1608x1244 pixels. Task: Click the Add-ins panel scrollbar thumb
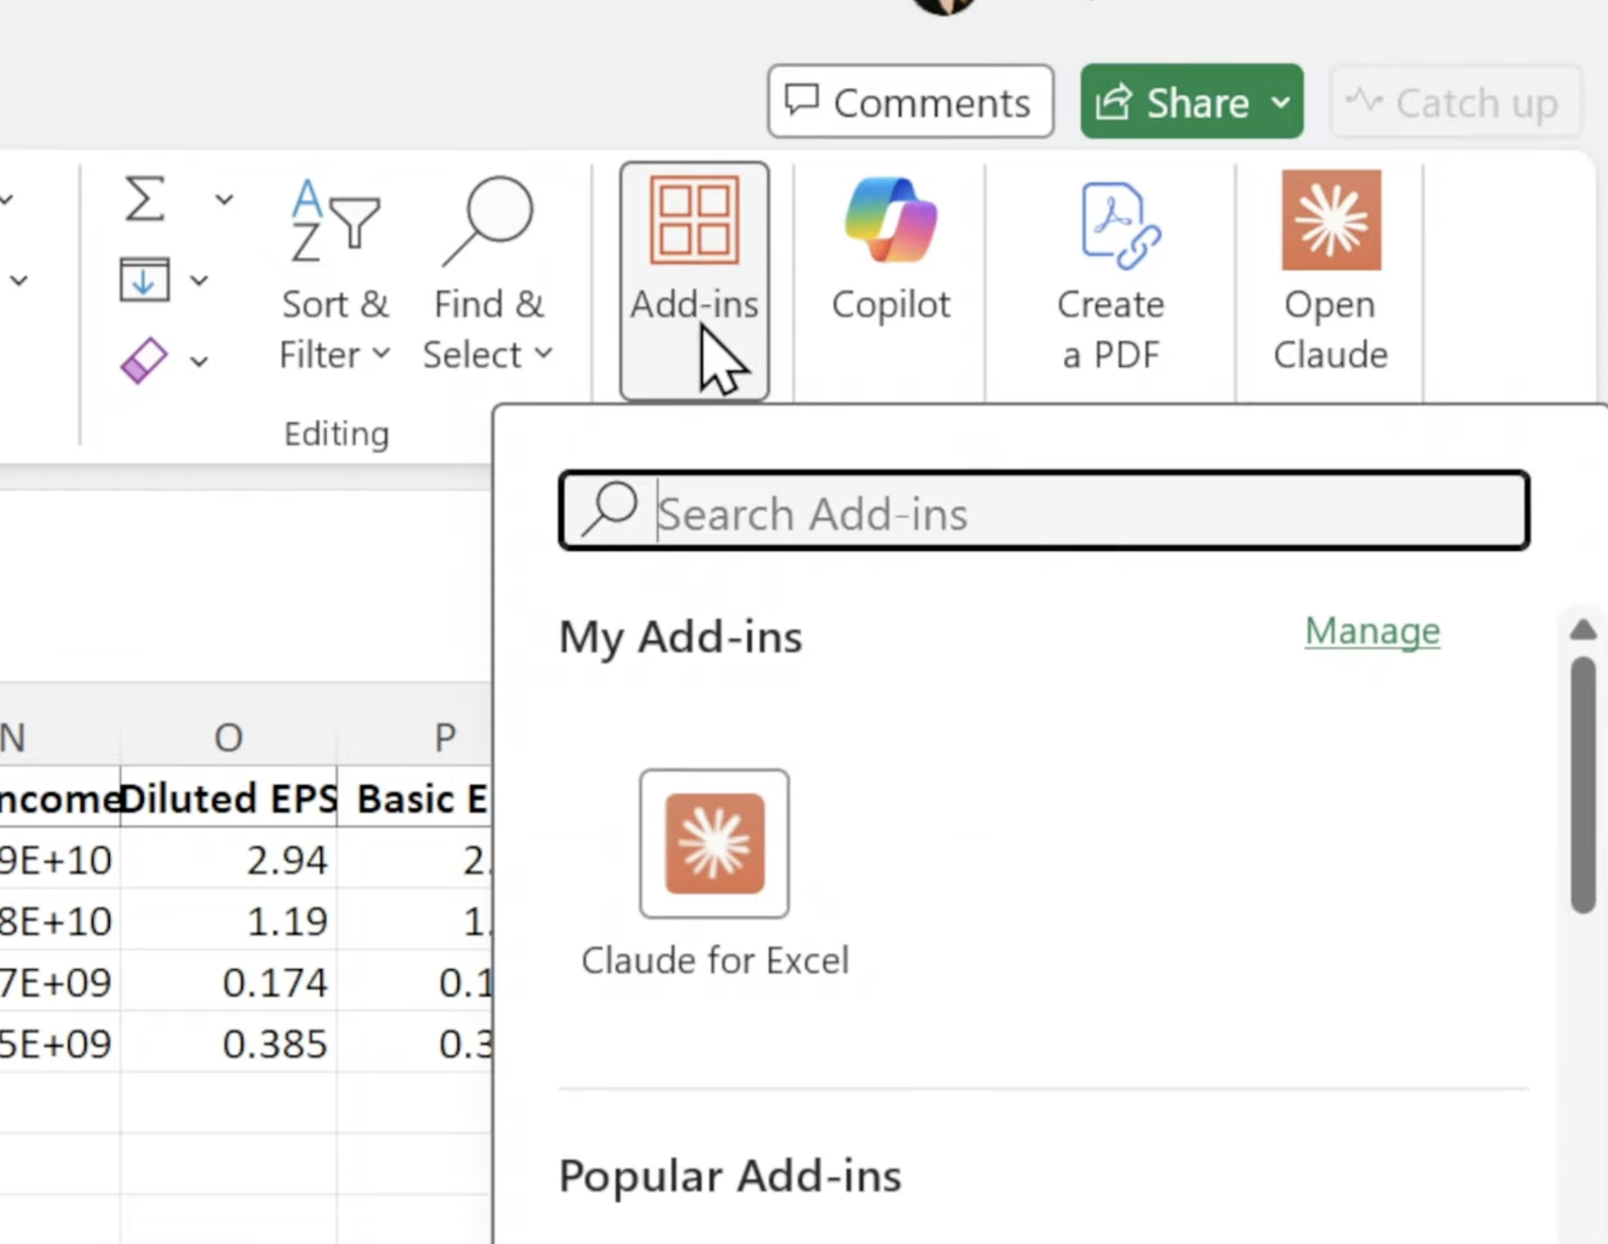pos(1583,785)
